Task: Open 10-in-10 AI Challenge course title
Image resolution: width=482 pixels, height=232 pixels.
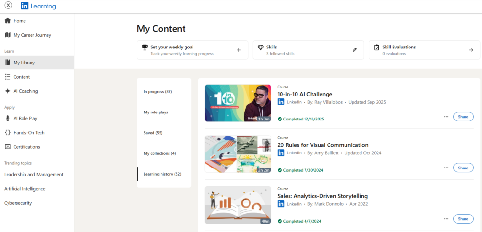Action: click(305, 94)
